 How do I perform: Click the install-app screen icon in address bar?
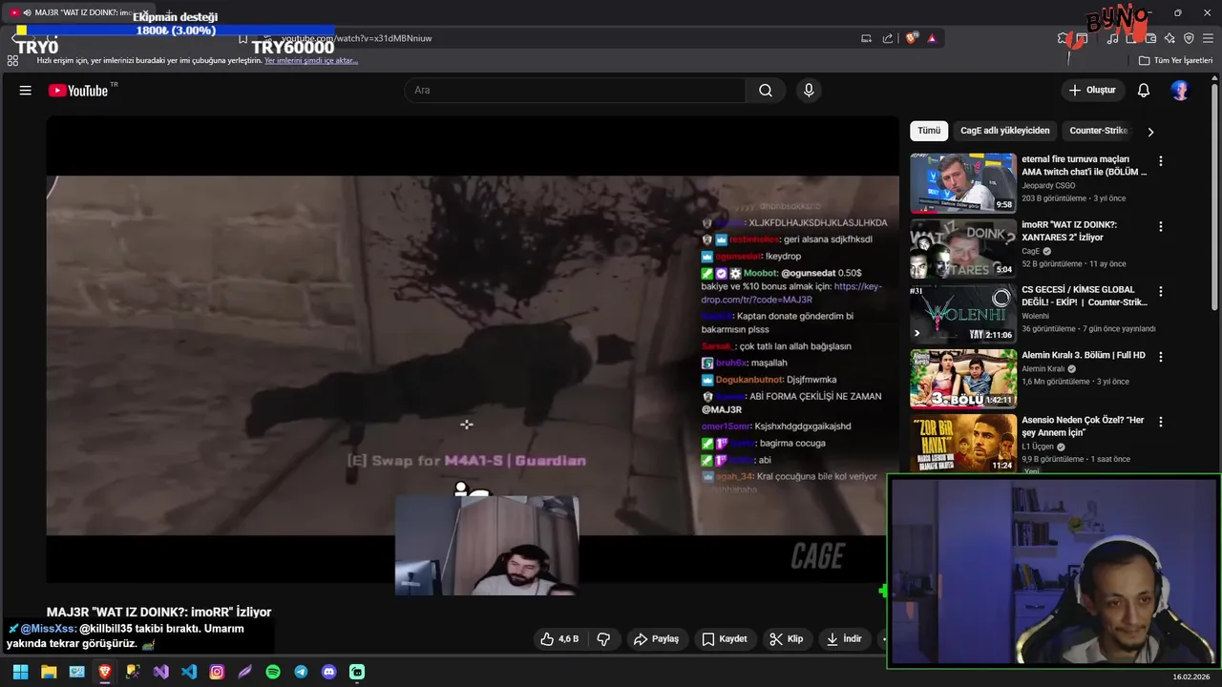pos(866,38)
